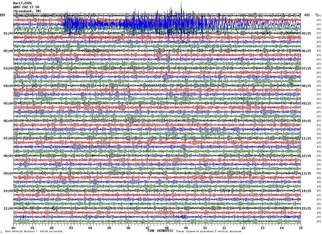The image size is (322, 235).
Task: Click the '11:00' EDT time label
Action: point(8,208)
